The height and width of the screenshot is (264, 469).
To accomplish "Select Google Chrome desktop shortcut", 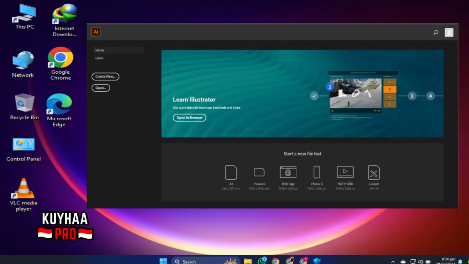I will (60, 63).
